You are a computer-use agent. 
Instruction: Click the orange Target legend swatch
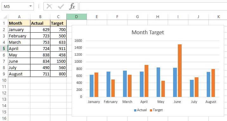pyautogui.click(x=151, y=110)
